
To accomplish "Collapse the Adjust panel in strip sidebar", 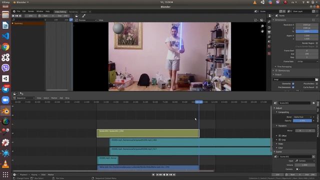I will point(279,108).
